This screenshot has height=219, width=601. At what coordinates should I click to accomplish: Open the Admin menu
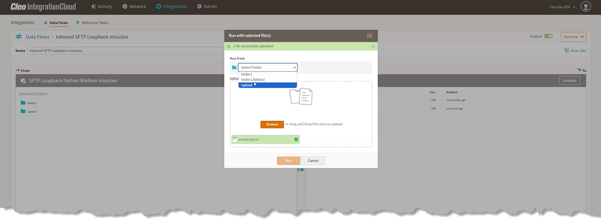tap(207, 6)
